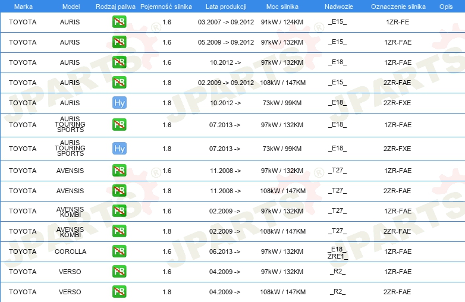Click TOYOTA brand in COROLLA row
465x302 pixels.
pyautogui.click(x=23, y=251)
